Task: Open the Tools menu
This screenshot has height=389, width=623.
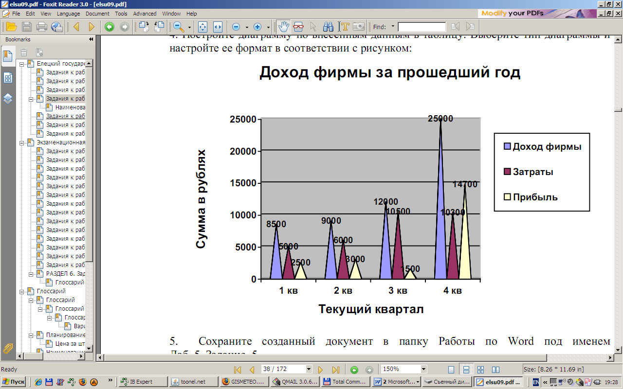Action: [x=121, y=14]
